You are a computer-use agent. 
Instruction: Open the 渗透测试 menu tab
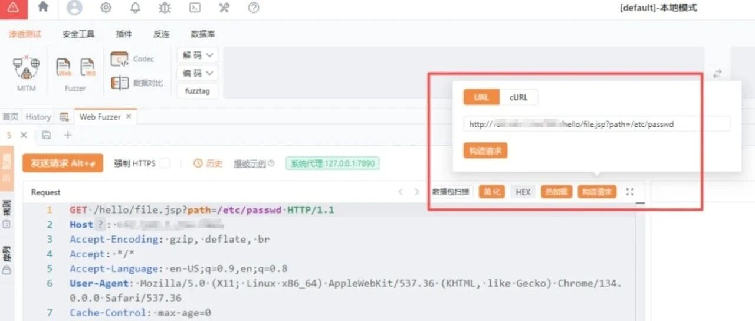pyautogui.click(x=25, y=34)
